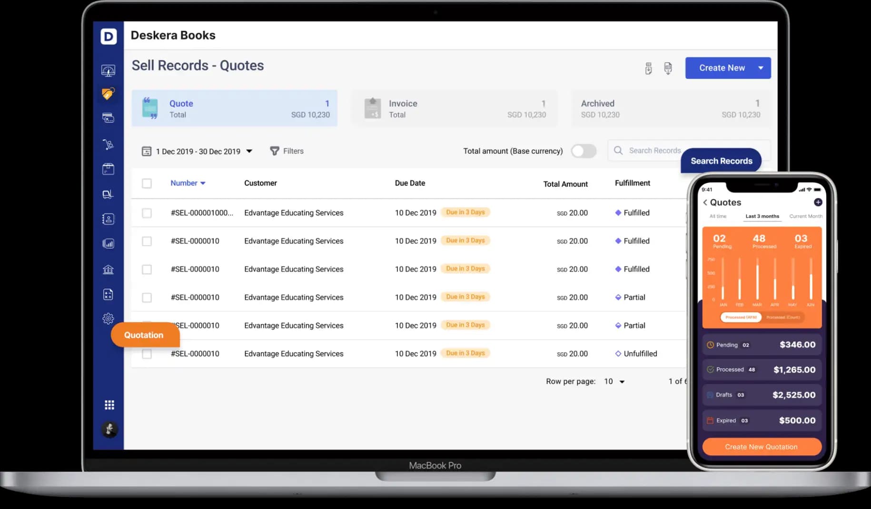Click the import icon with arrow into document
The image size is (871, 509).
tap(649, 69)
